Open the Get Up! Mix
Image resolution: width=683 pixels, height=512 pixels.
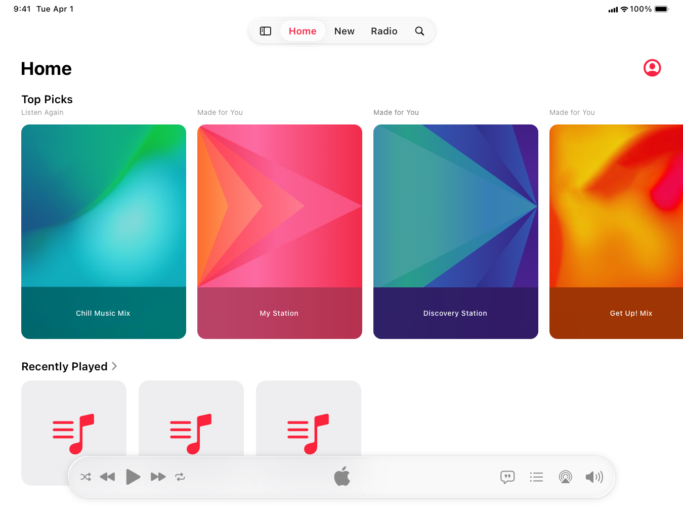point(627,231)
